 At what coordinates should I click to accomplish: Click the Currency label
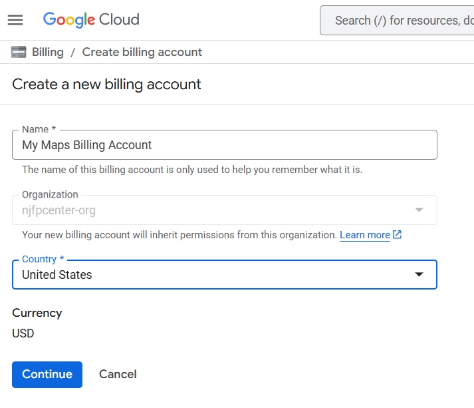[37, 313]
